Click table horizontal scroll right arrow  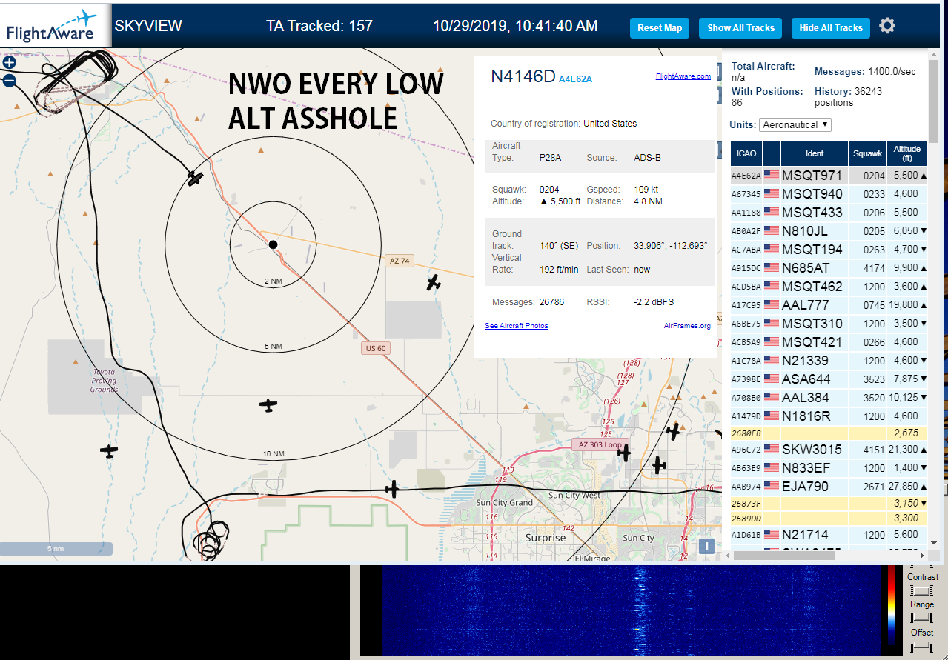924,555
